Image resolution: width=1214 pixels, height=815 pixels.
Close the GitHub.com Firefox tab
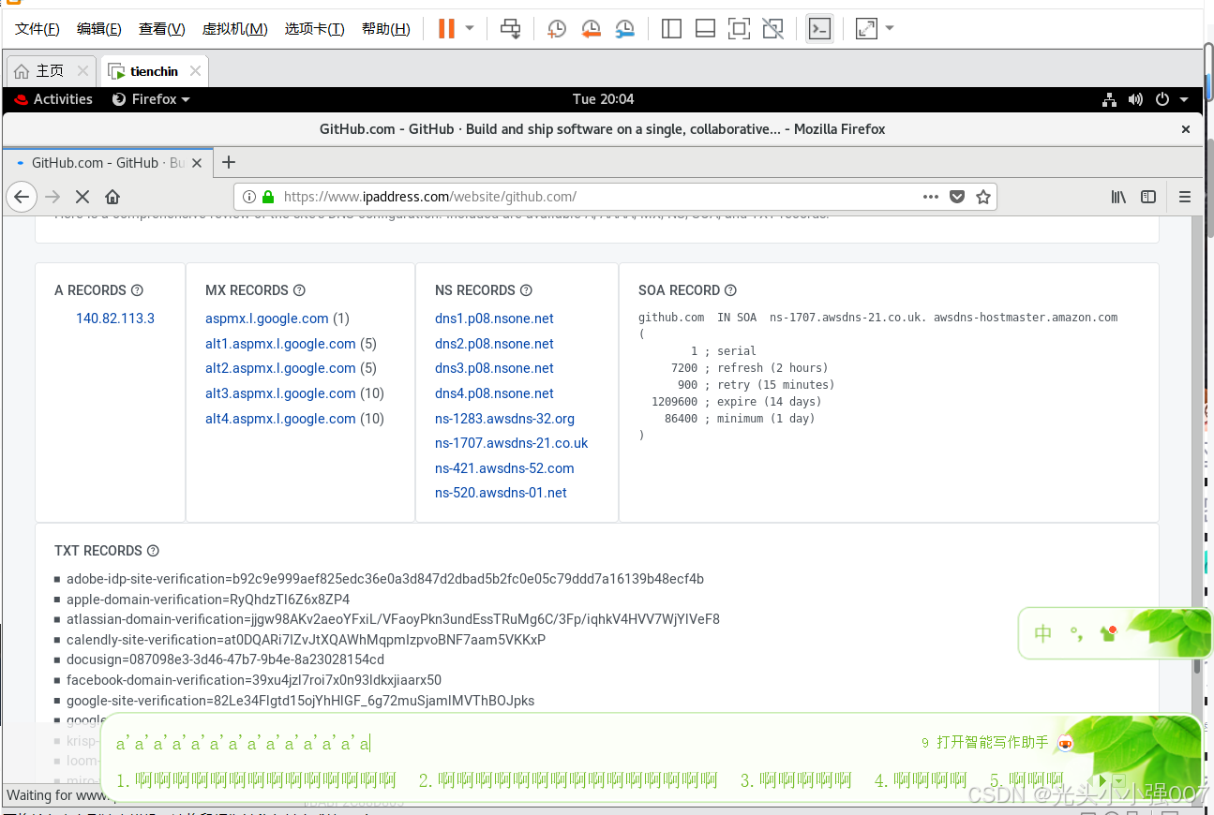(x=197, y=163)
